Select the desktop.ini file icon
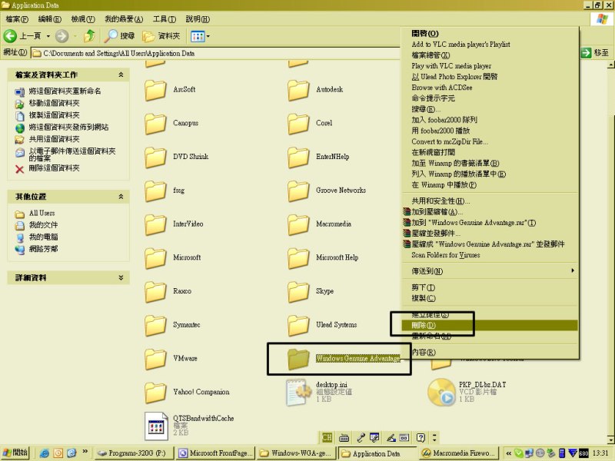Image resolution: width=615 pixels, height=461 pixels. [297, 392]
